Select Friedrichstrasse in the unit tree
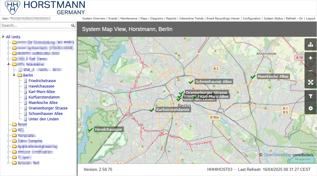The width and height of the screenshot is (317, 176). [42, 81]
